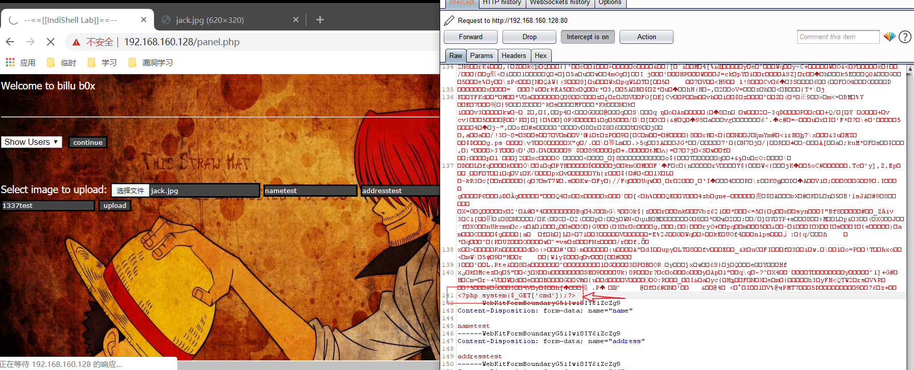Select the Headers view tab
The height and width of the screenshot is (370, 914).
click(514, 55)
